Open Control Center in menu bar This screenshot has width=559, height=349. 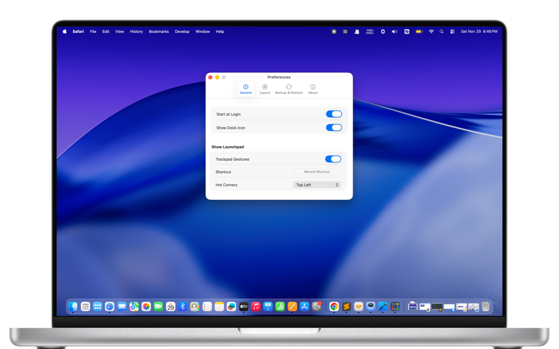pos(452,31)
